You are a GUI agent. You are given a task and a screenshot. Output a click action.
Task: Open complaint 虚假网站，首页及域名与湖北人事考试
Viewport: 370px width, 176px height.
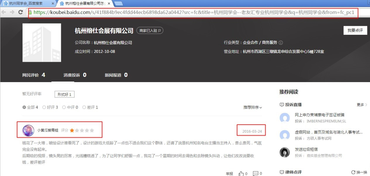(x=329, y=132)
